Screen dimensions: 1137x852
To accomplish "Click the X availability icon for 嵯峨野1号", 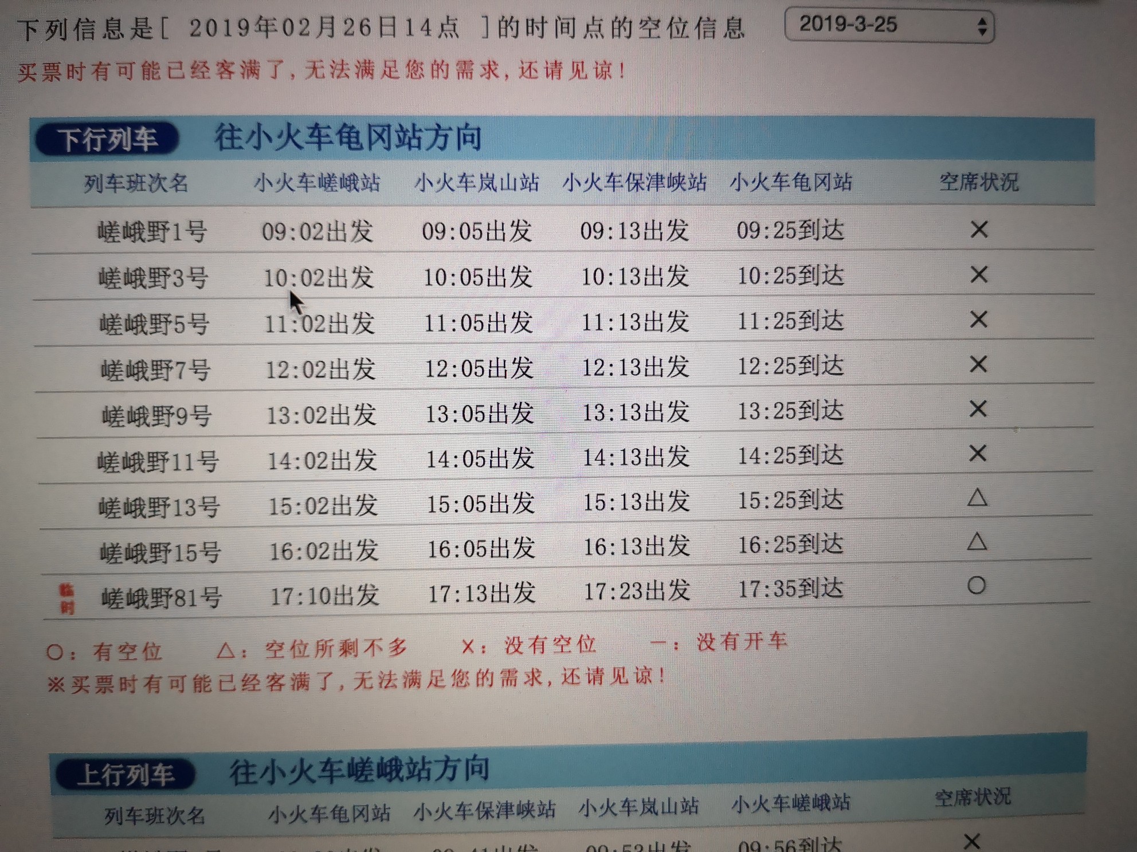I will [979, 230].
